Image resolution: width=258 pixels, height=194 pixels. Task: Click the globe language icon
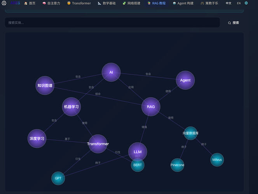tap(246, 3)
